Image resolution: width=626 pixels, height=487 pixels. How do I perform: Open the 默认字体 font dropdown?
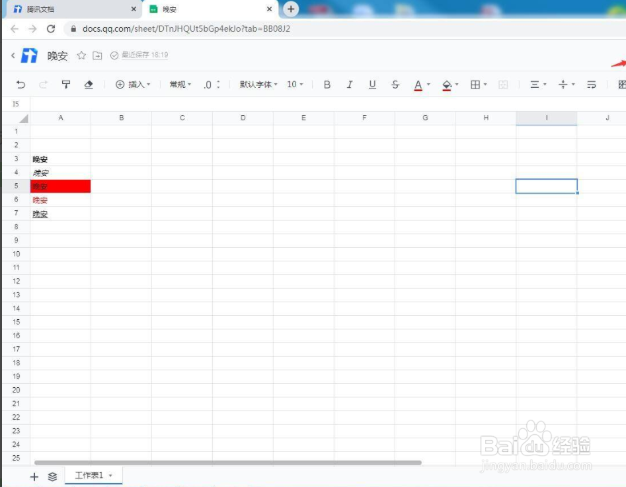tap(258, 85)
